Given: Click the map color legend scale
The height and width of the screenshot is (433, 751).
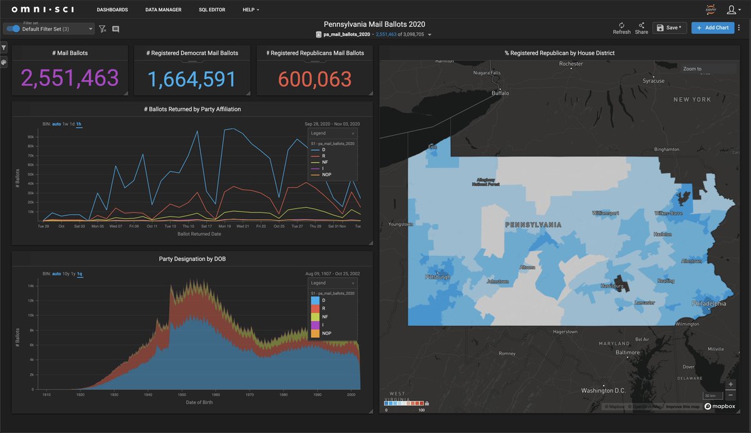Looking at the screenshot, I should pyautogui.click(x=405, y=403).
